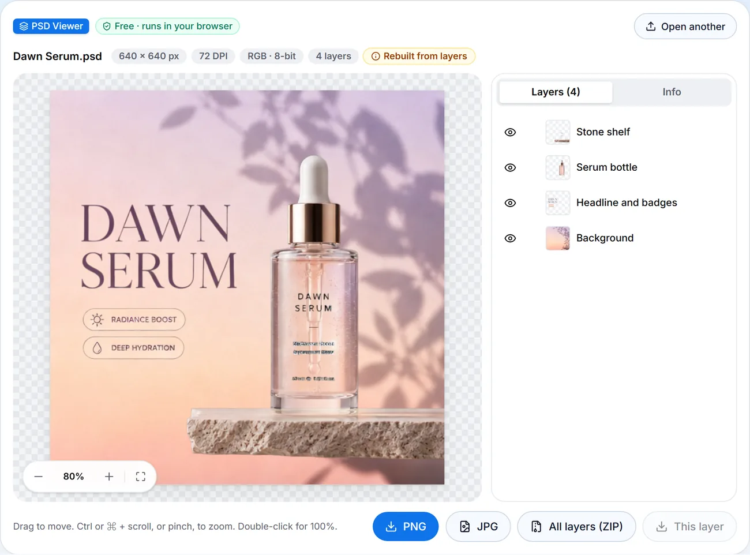Click the Headline and badges thumbnail
This screenshot has width=750, height=555.
click(x=558, y=203)
